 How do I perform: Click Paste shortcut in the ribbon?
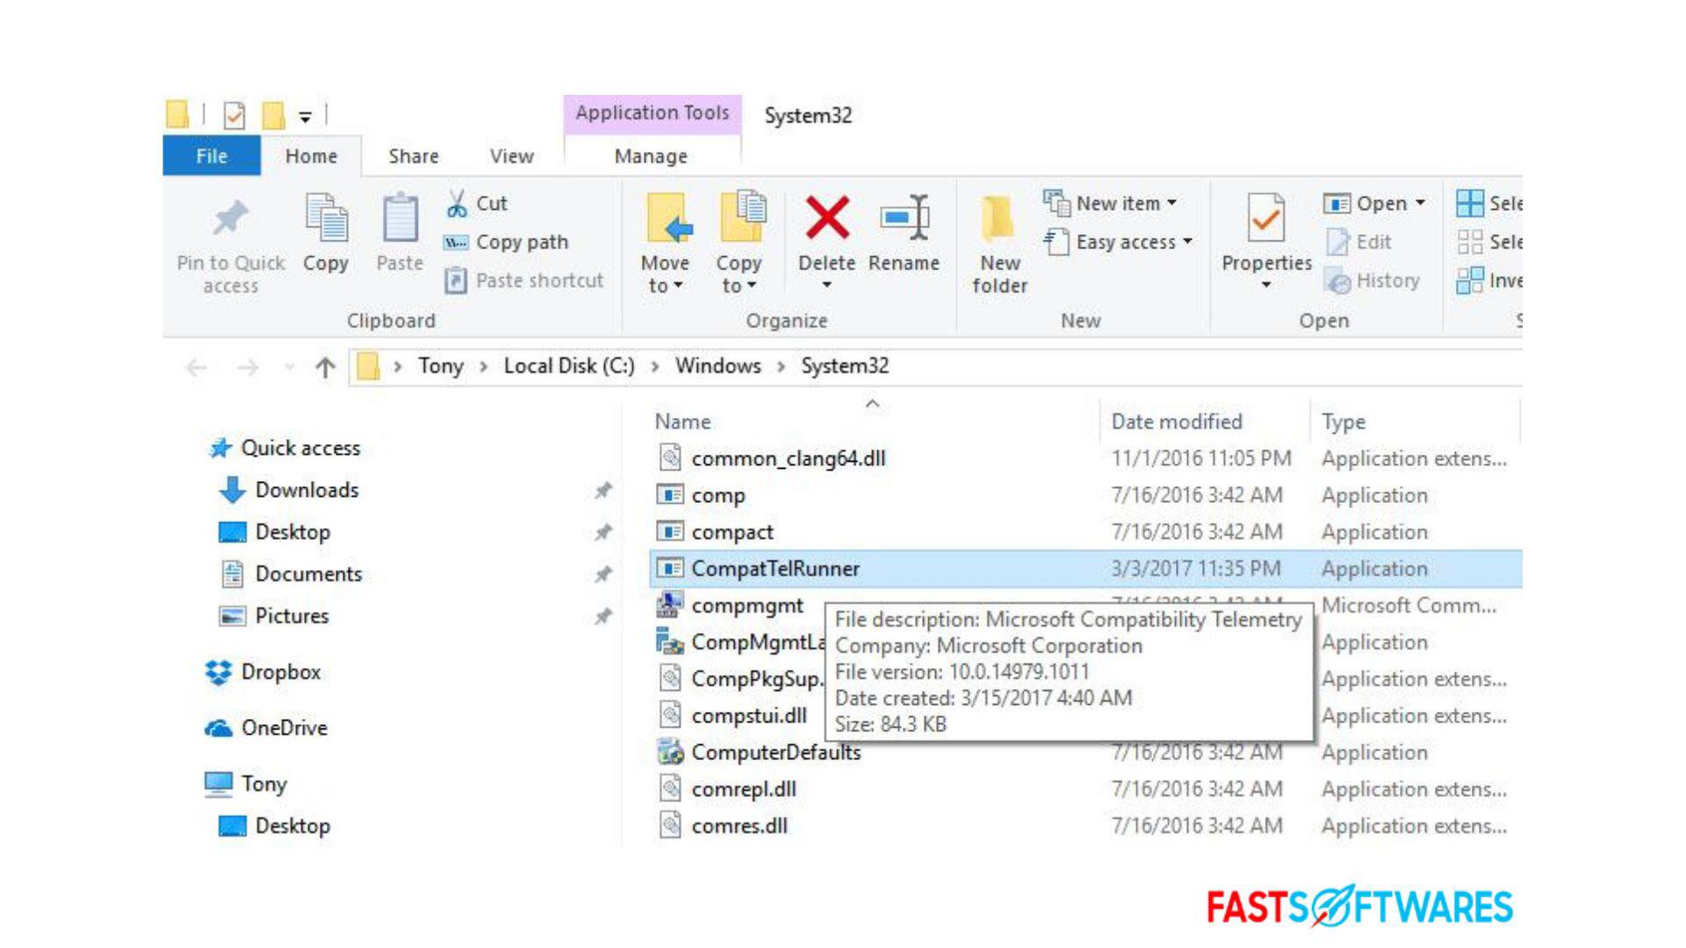[x=524, y=281]
